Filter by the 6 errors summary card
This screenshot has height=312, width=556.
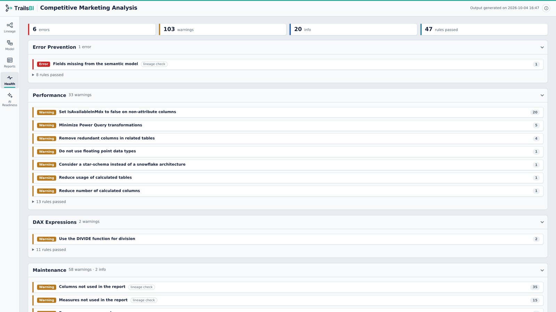click(92, 29)
